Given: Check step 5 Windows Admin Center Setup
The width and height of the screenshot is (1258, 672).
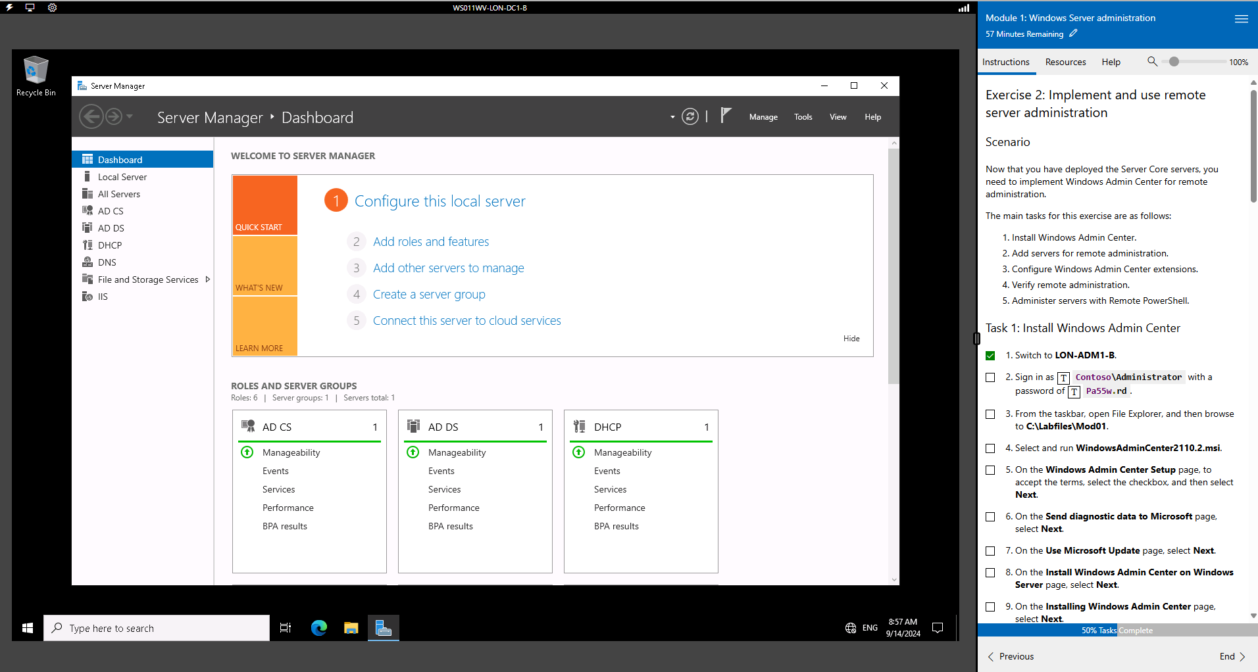Looking at the screenshot, I should pos(990,470).
